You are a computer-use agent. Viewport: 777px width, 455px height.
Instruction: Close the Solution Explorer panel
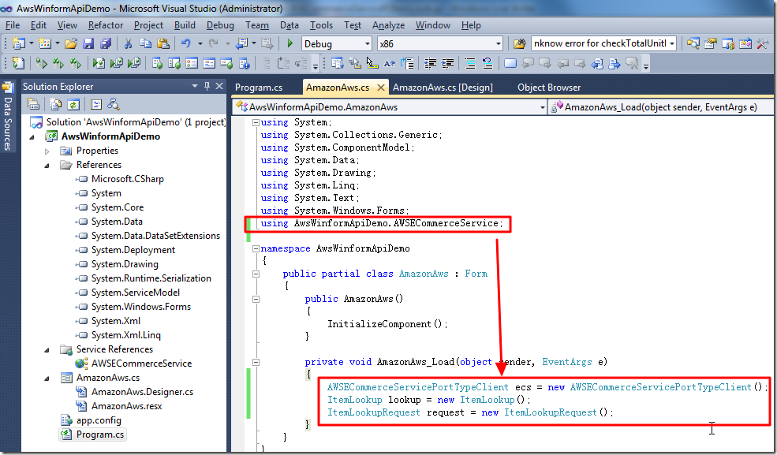219,86
